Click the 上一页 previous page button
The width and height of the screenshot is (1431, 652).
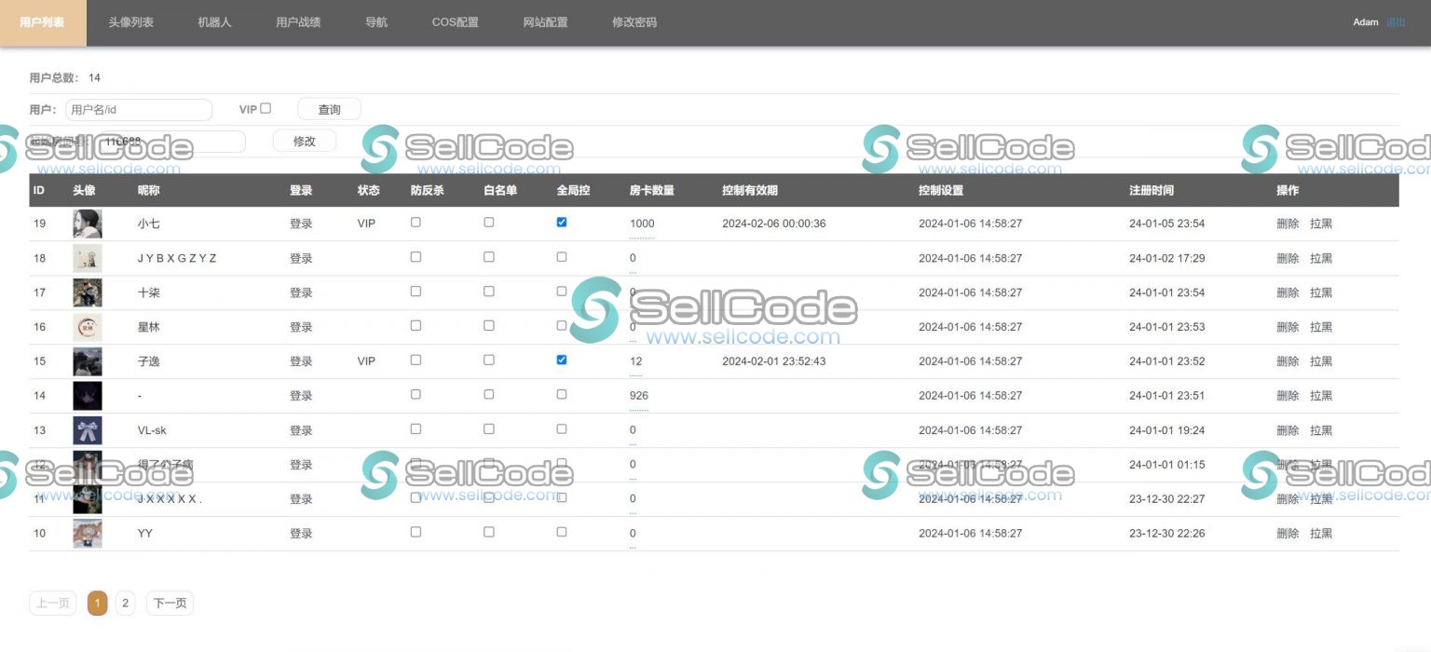click(53, 604)
